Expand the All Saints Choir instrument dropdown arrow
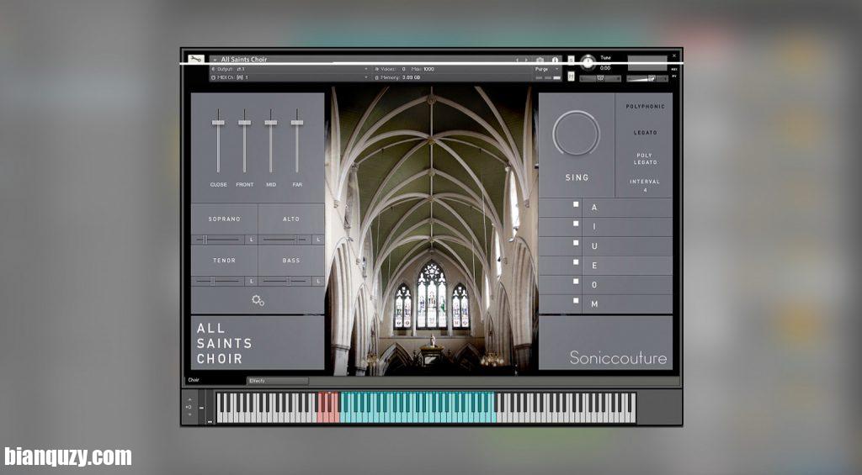862x475 pixels. pos(215,60)
